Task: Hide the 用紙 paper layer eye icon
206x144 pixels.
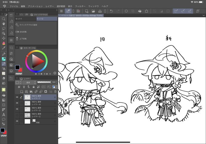Action: click(17, 121)
